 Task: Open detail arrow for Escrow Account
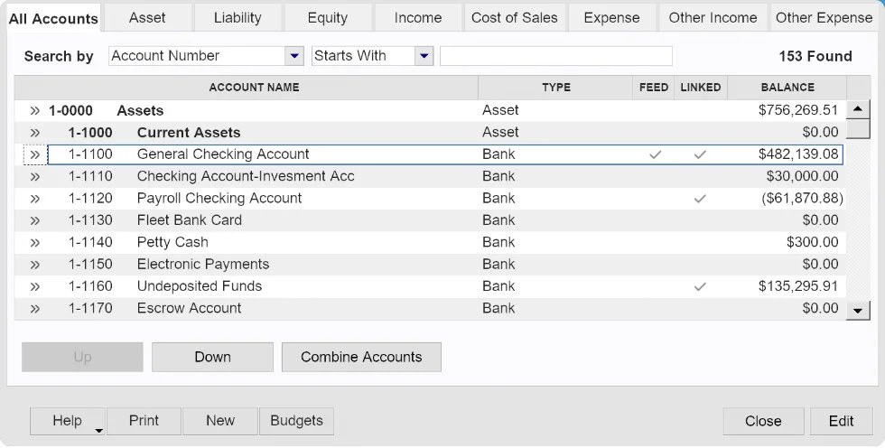[x=35, y=309]
